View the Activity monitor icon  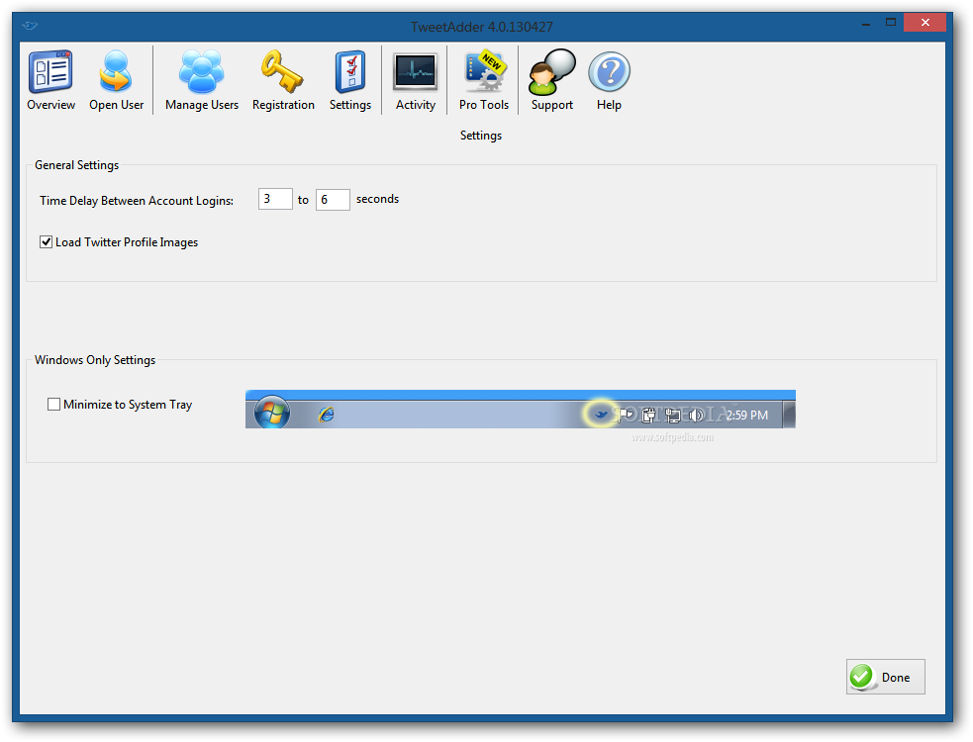click(415, 81)
